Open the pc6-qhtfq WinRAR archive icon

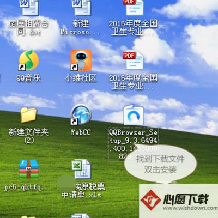(x=29, y=169)
